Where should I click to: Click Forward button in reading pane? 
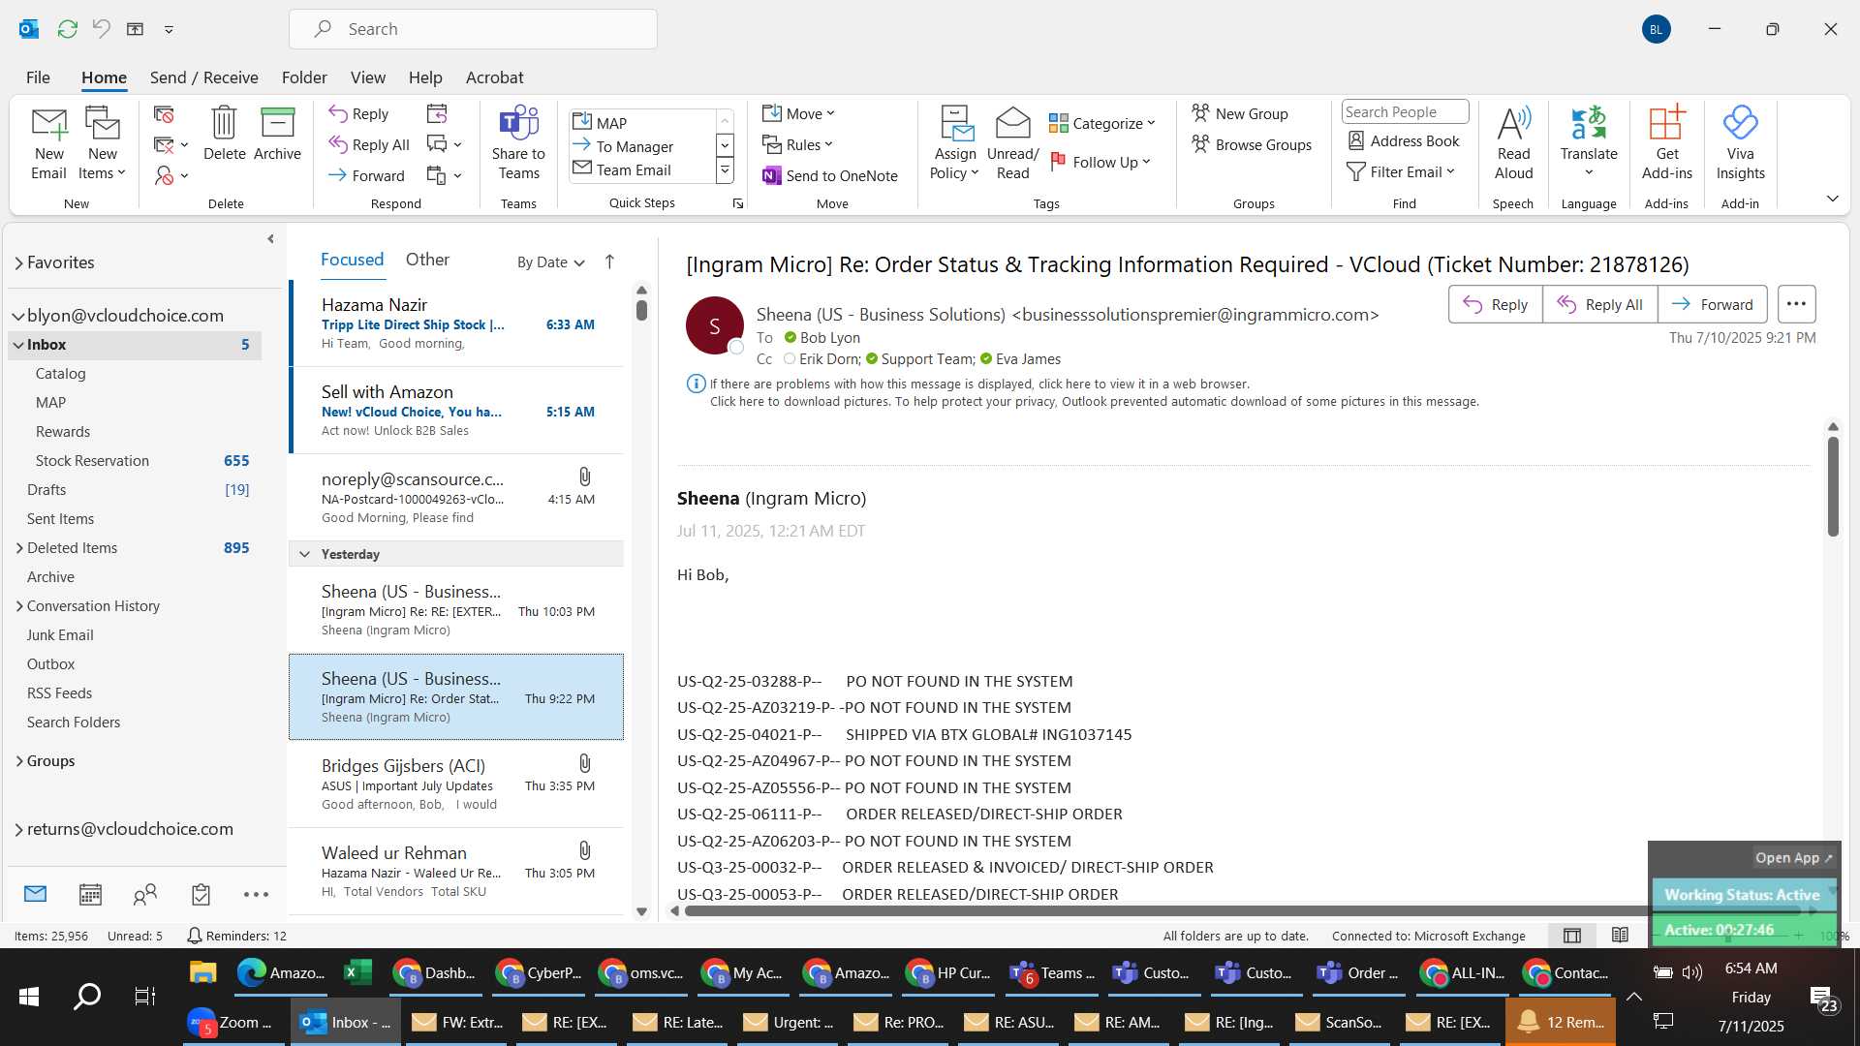tap(1712, 304)
